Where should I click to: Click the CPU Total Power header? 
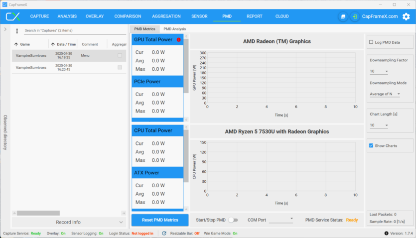(x=157, y=130)
